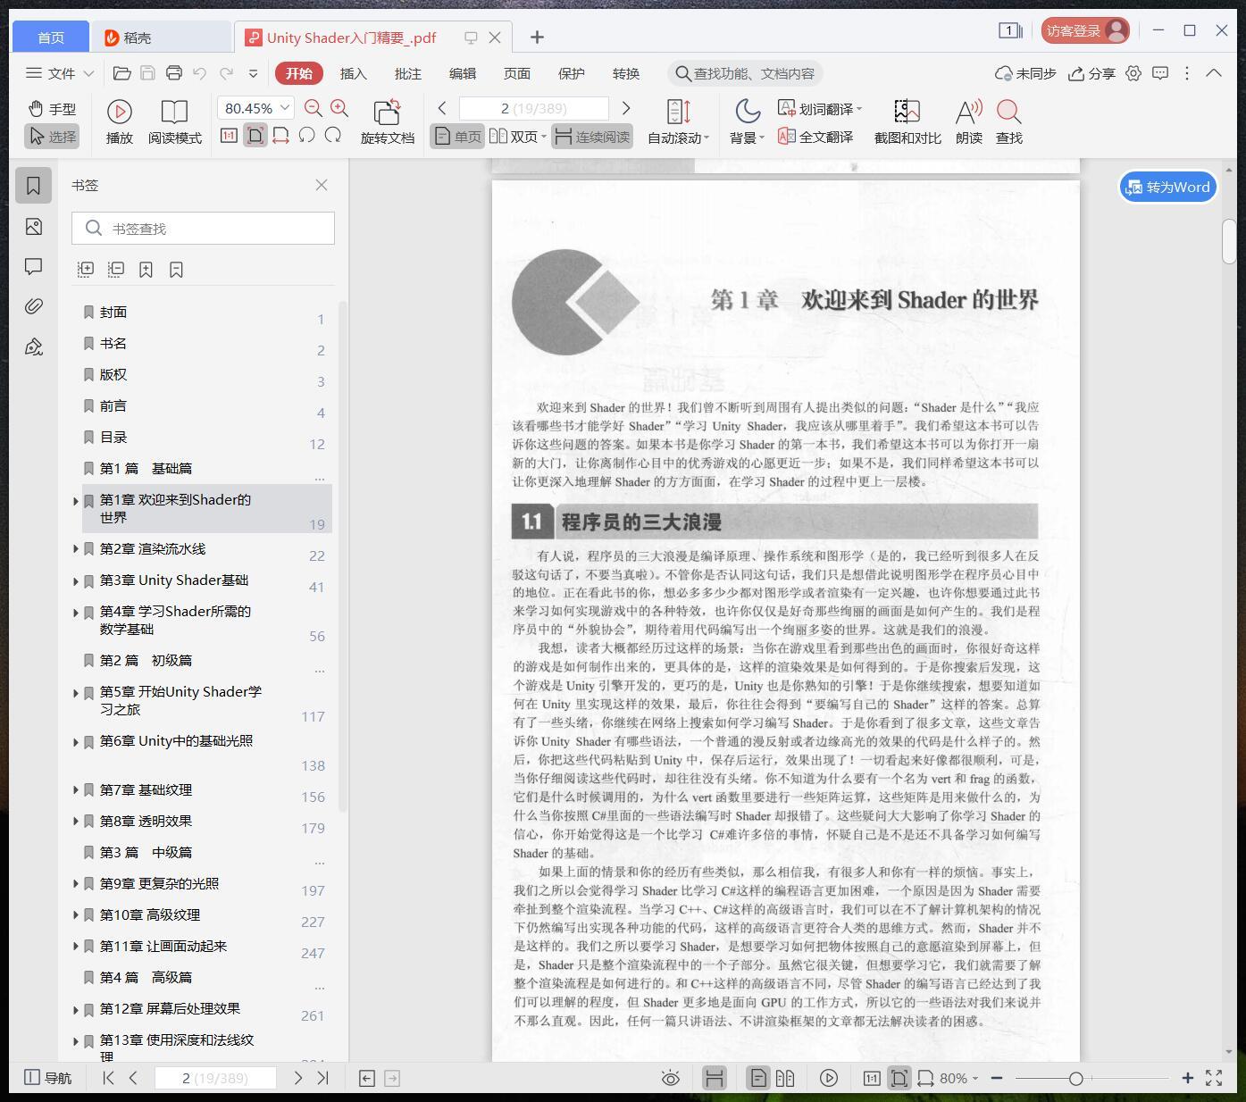Go to next page arrow in ribbon
Image resolution: width=1246 pixels, height=1102 pixels.
coord(626,108)
